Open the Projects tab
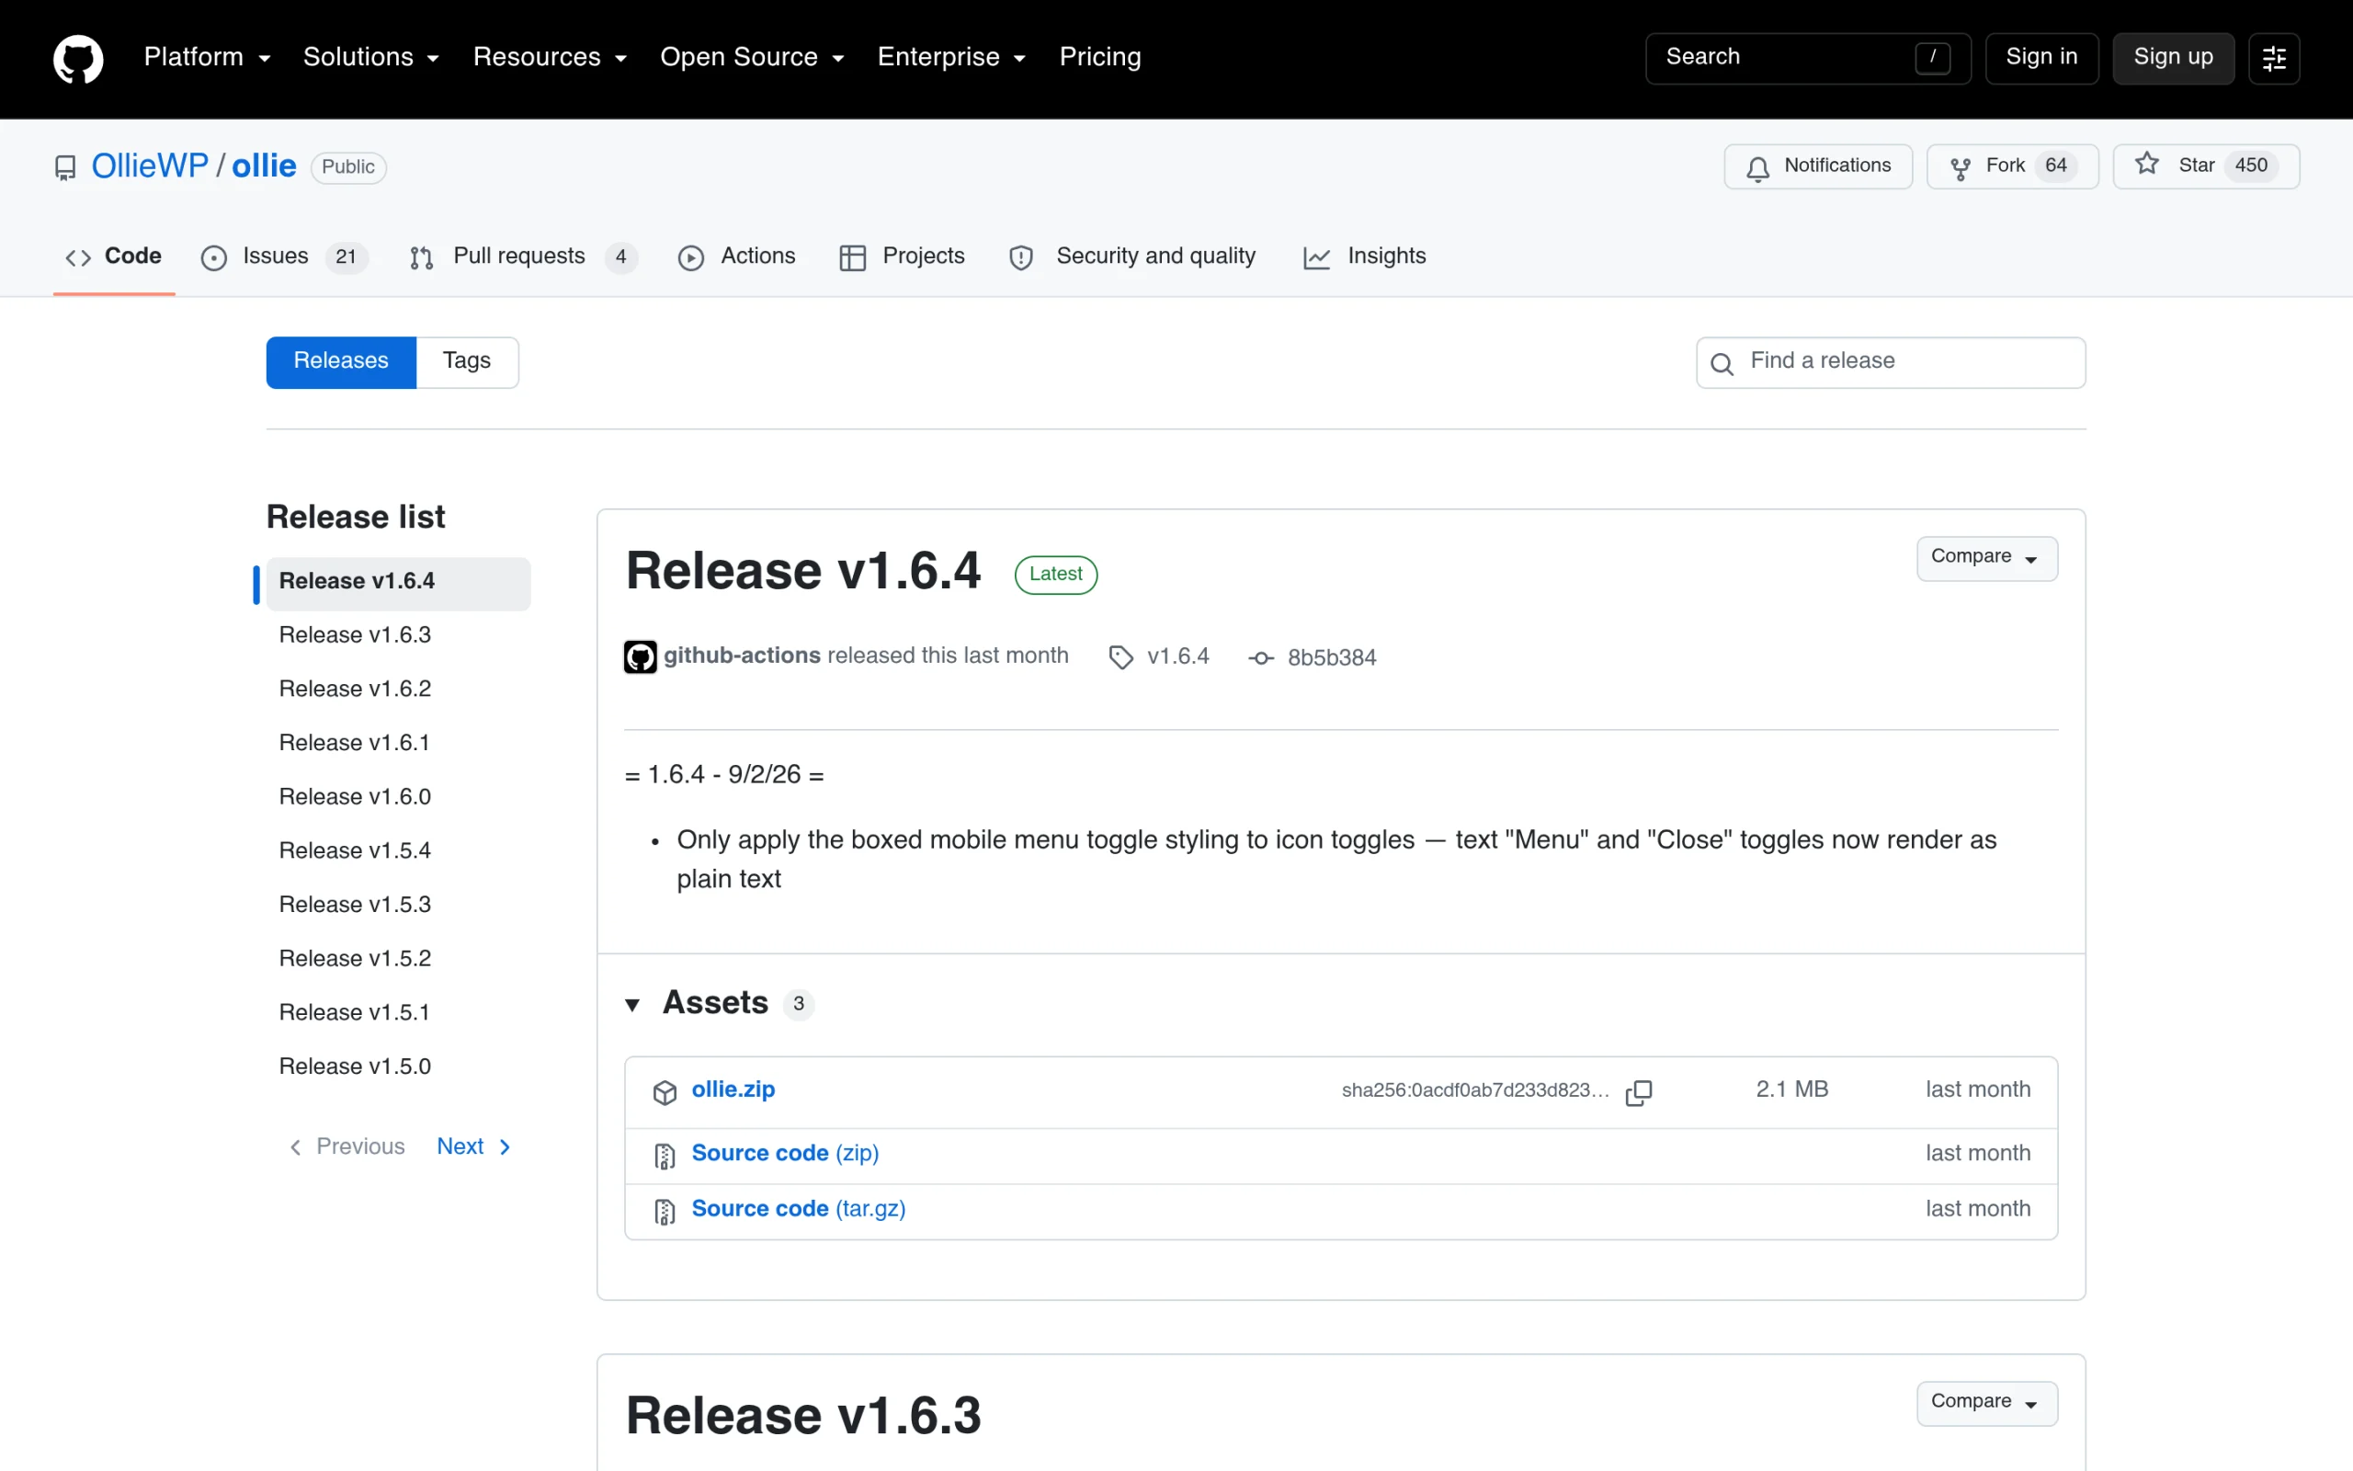Screen dimensions: 2353x1471 (x=903, y=256)
